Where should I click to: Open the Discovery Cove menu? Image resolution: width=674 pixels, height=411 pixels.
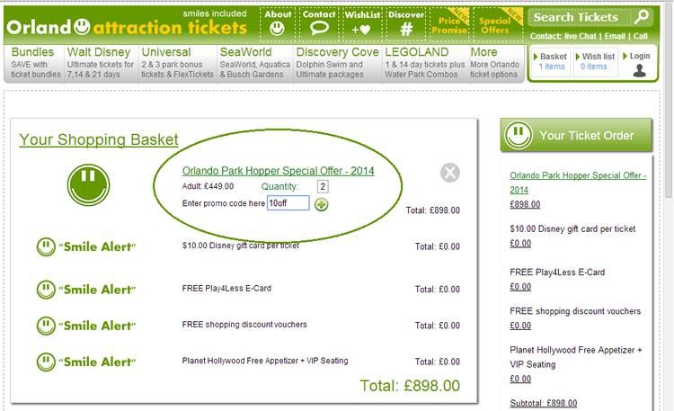pos(337,63)
